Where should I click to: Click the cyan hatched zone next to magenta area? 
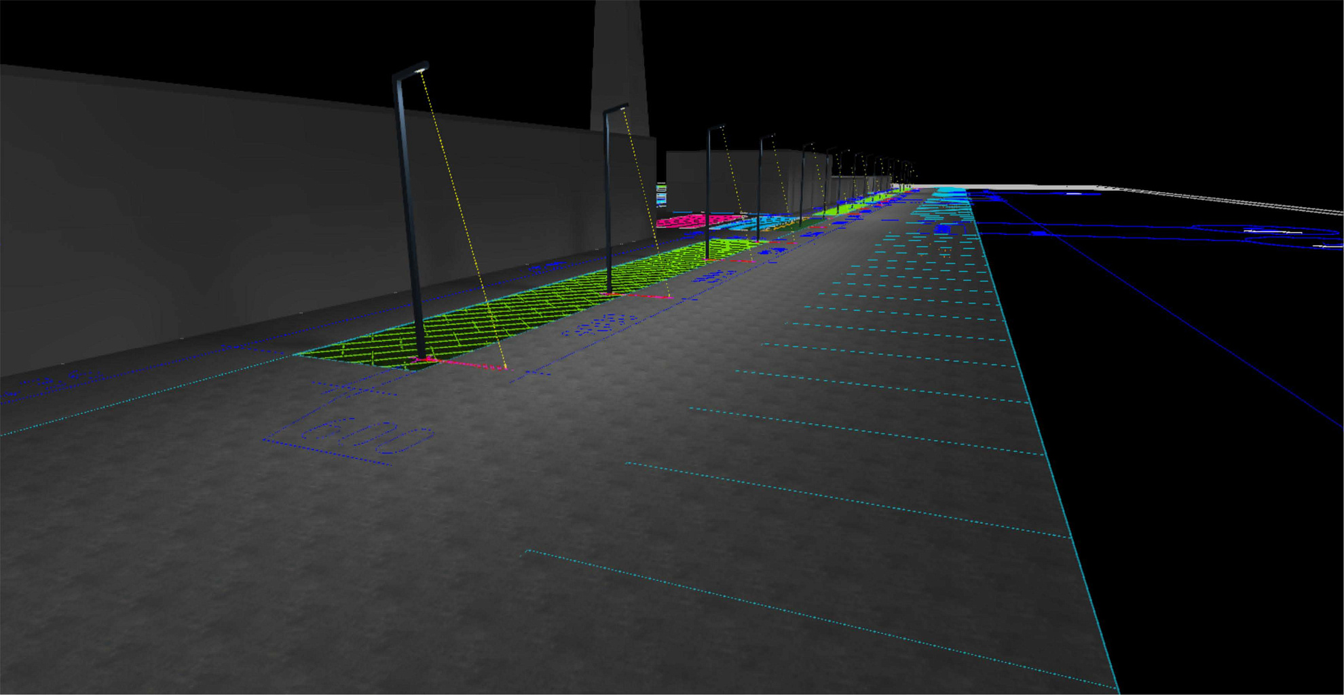tap(770, 221)
